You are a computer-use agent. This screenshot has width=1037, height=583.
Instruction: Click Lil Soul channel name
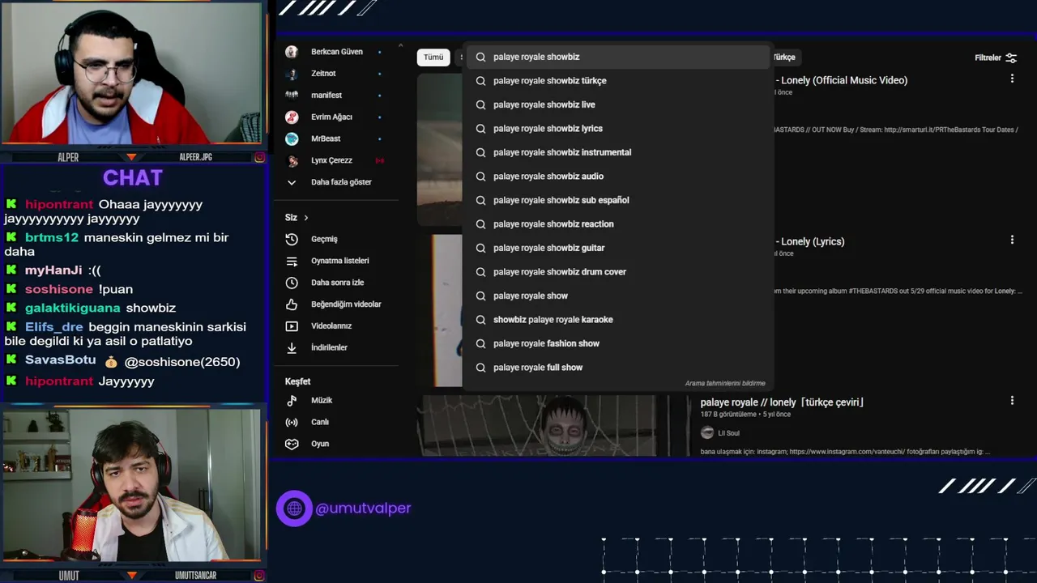click(728, 433)
